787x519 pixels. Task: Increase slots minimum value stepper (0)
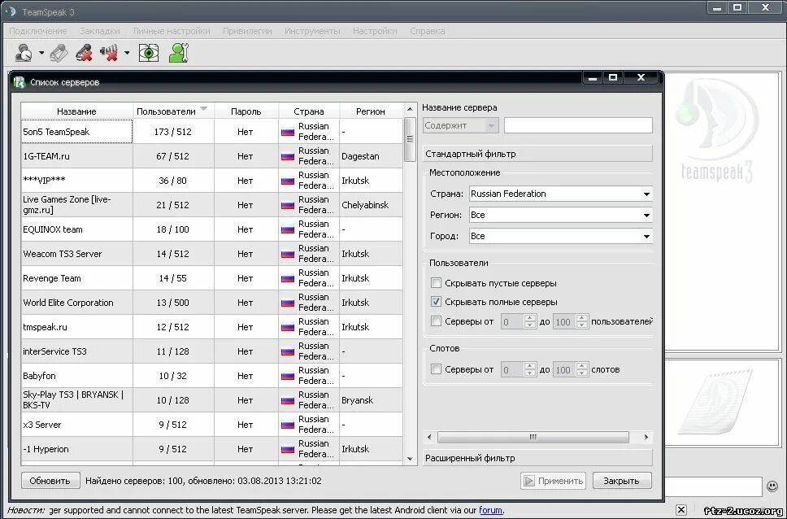(529, 366)
